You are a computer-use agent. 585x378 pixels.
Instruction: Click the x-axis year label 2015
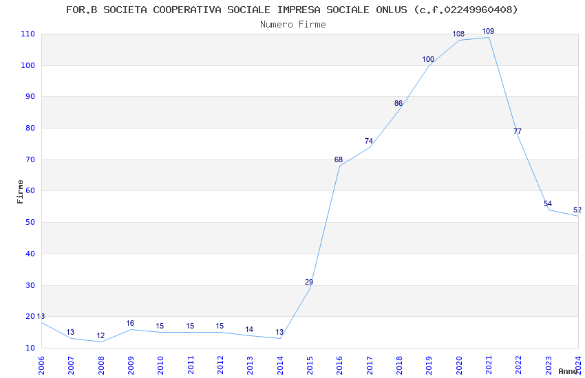tap(310, 365)
